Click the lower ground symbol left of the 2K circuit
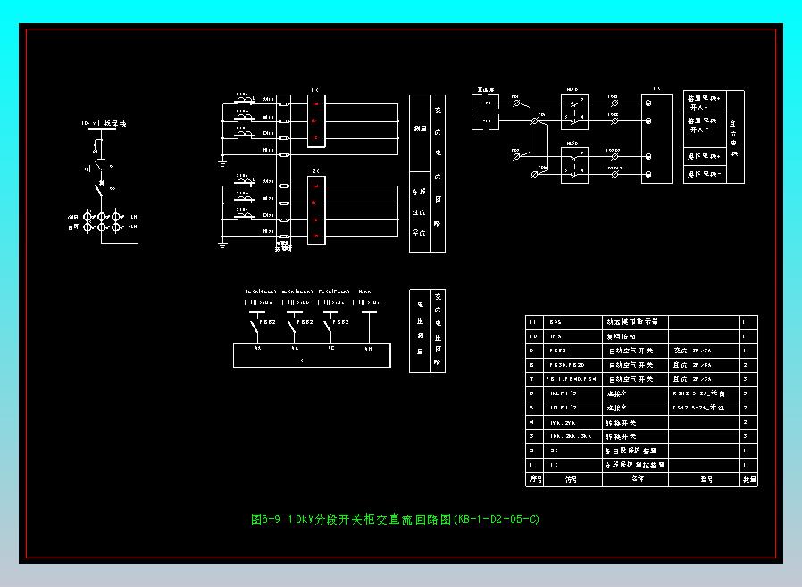Screen dimensions: 802x587 point(222,244)
